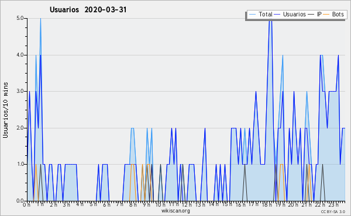Click the 5.0 peak after 18 h
351x216 pixels.
coord(270,20)
